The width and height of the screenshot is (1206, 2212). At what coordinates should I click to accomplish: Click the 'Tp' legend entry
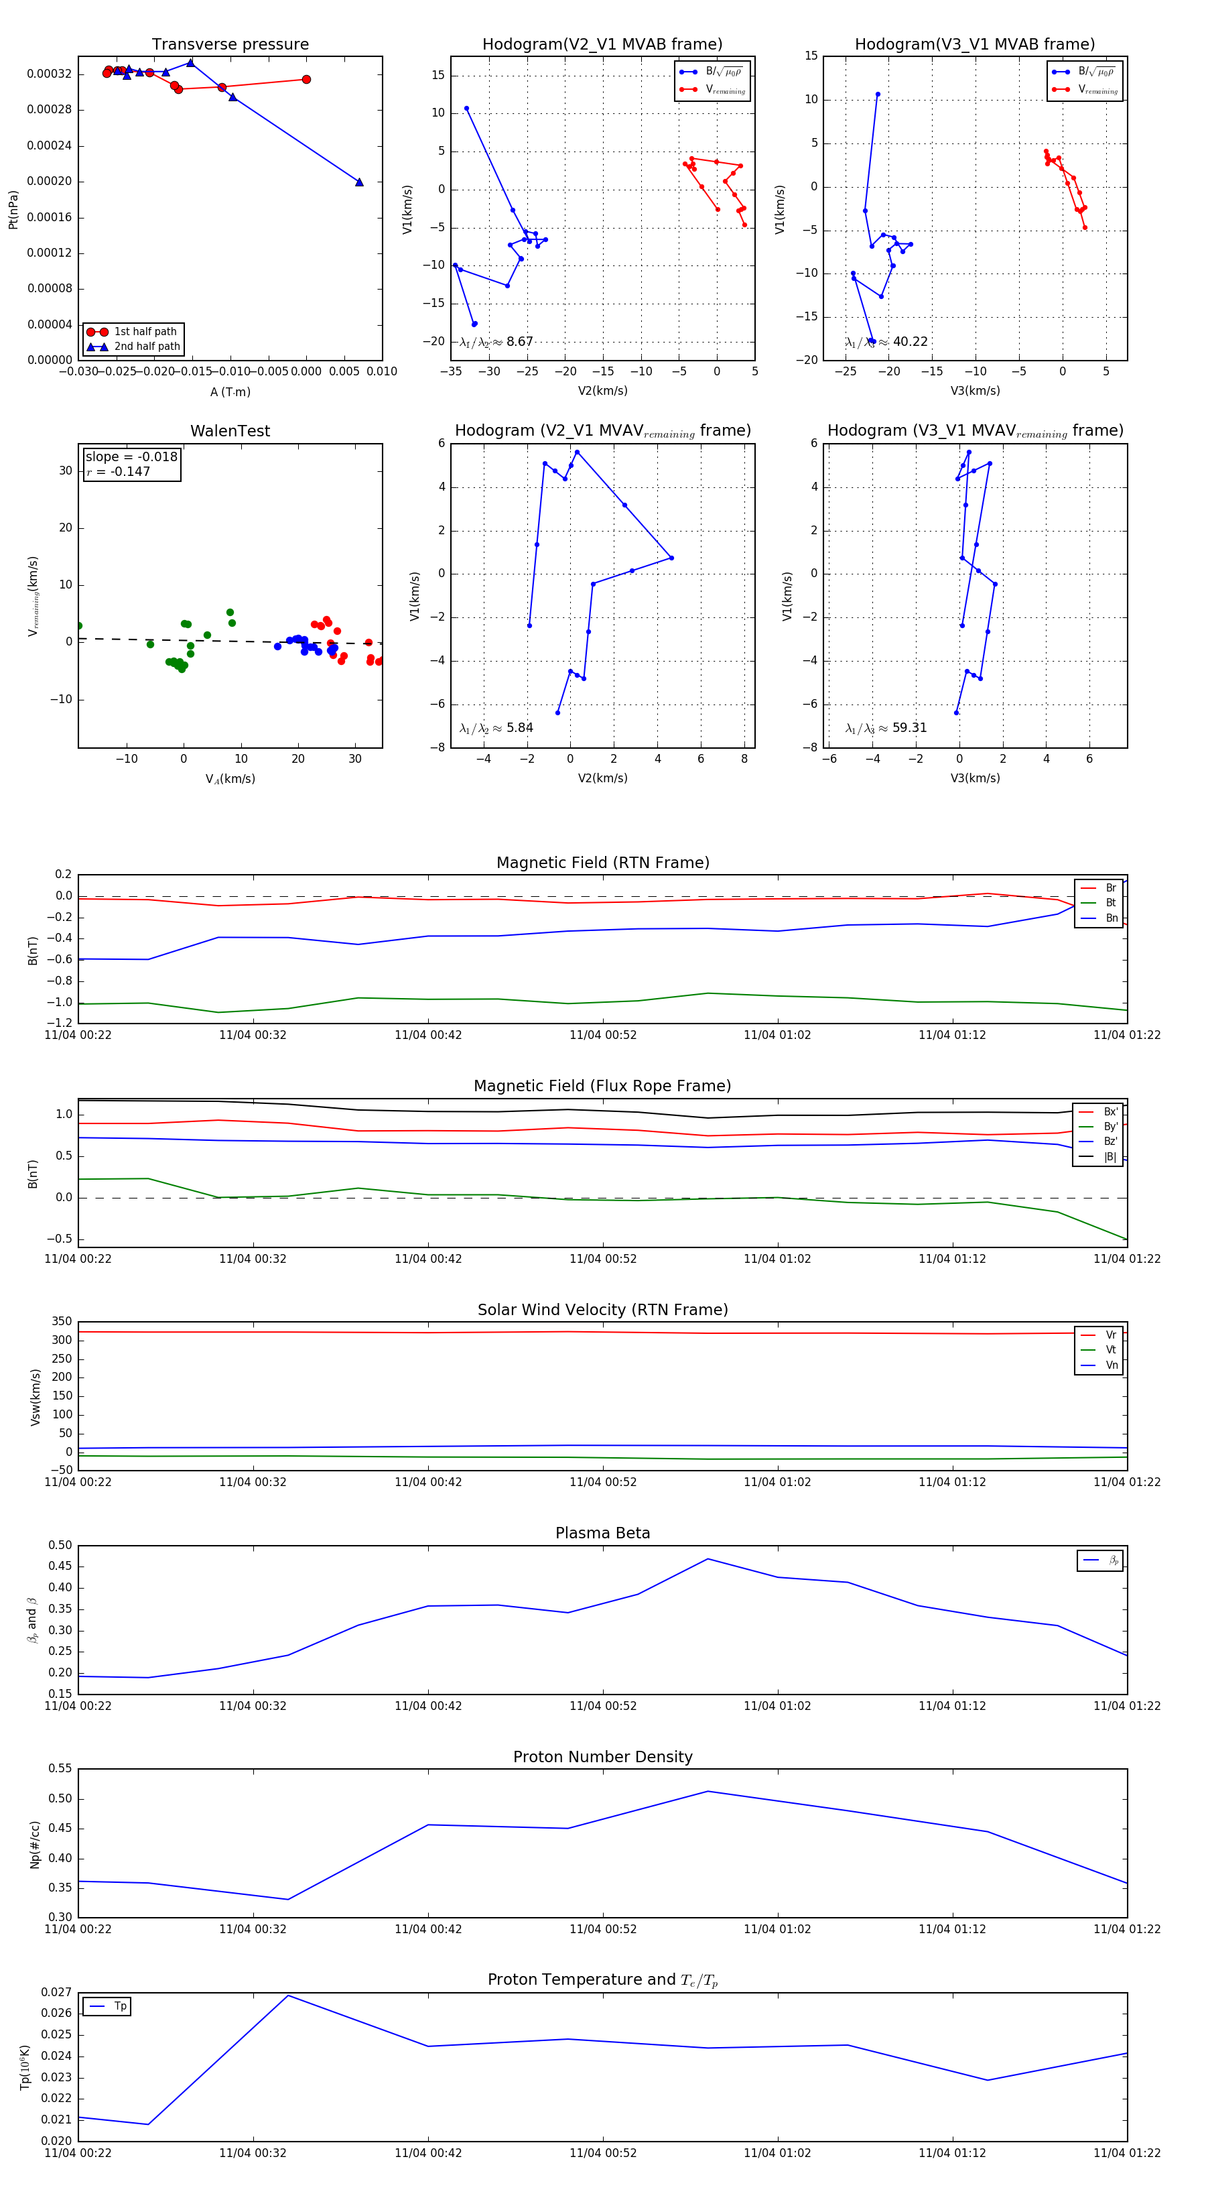pyautogui.click(x=107, y=2007)
